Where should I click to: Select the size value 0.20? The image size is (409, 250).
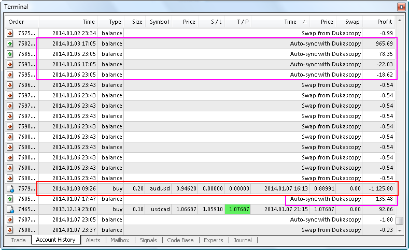point(138,188)
